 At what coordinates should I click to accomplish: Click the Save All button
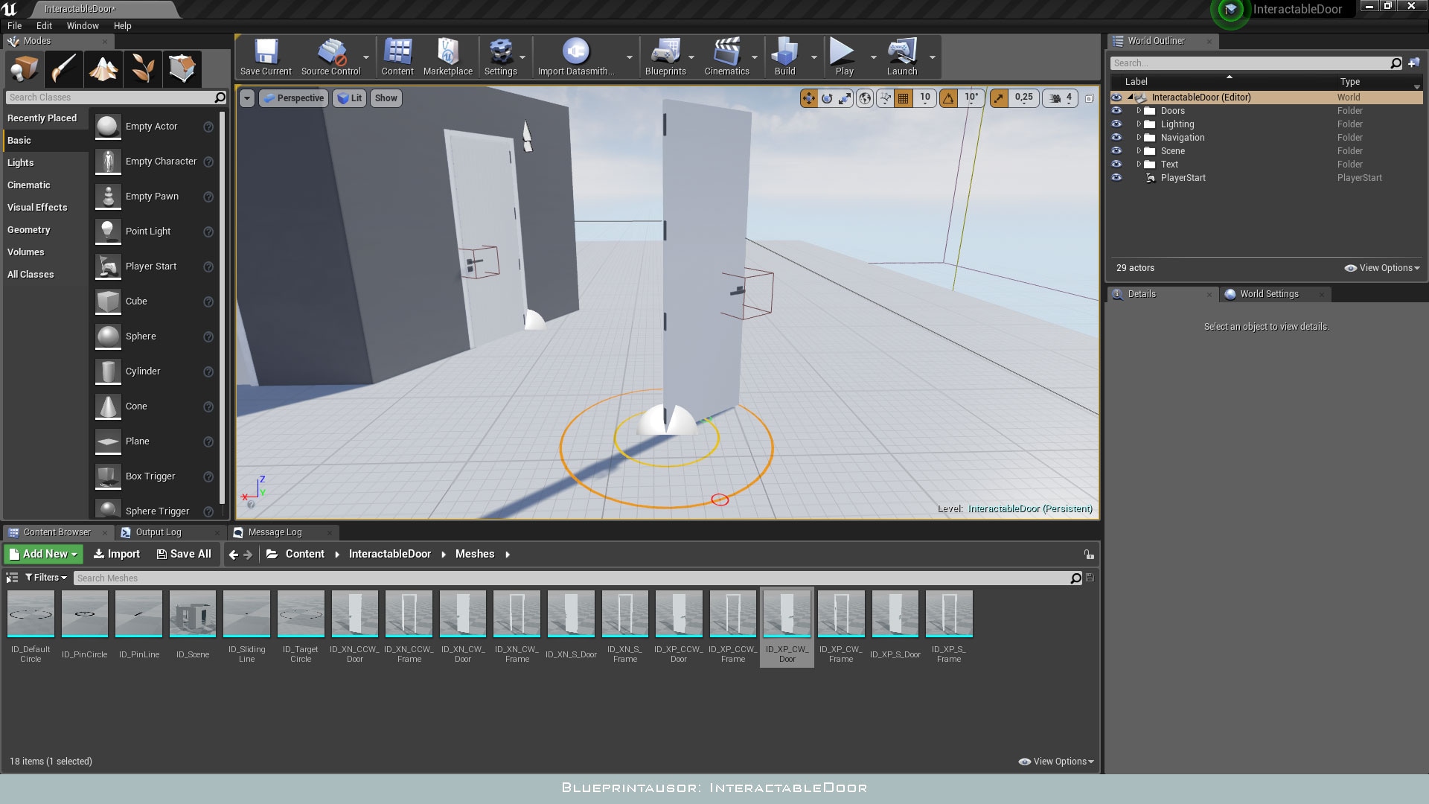(184, 554)
